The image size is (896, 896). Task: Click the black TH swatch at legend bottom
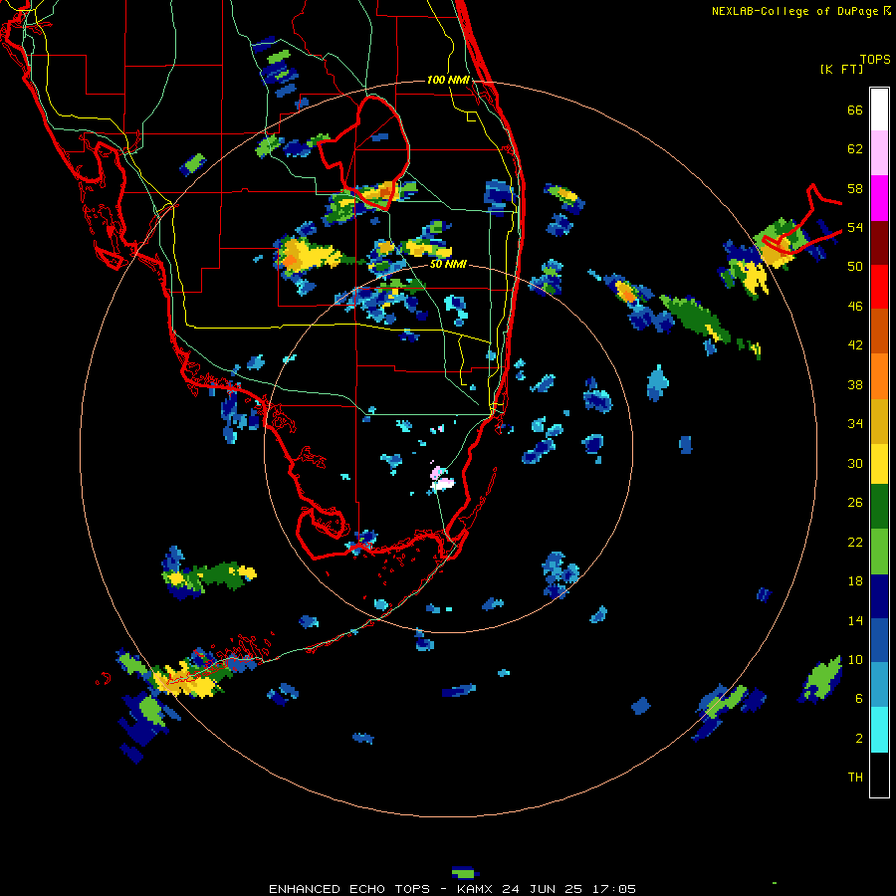[x=879, y=775]
